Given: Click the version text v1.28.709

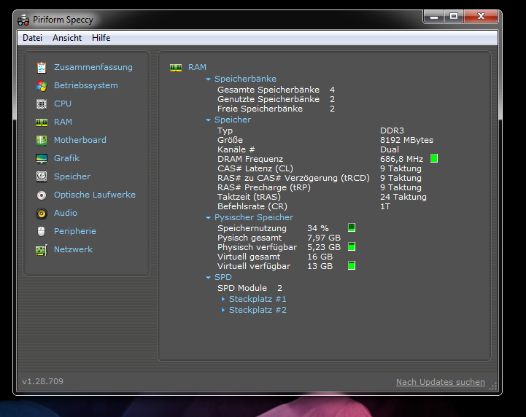Looking at the screenshot, I should click(x=42, y=381).
